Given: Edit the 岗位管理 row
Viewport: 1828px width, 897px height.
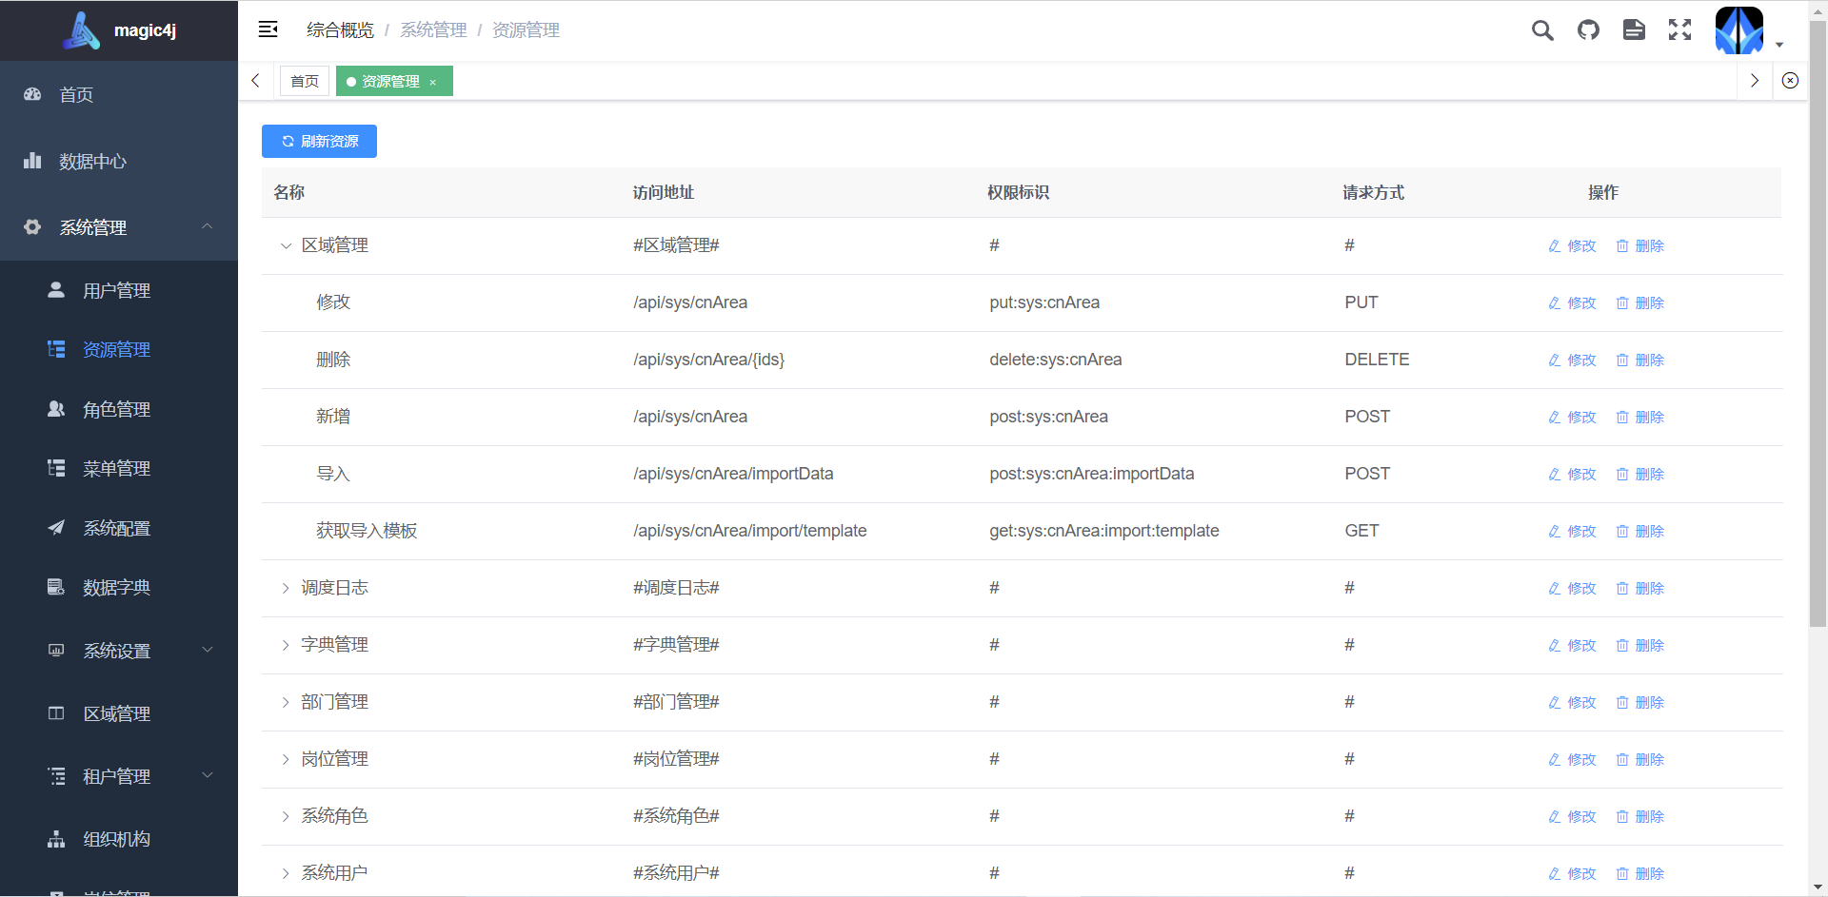Looking at the screenshot, I should tap(1572, 759).
